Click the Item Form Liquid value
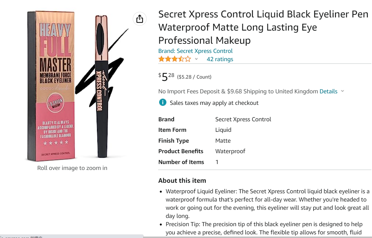Screen dimensions: 372x238 point(223,130)
